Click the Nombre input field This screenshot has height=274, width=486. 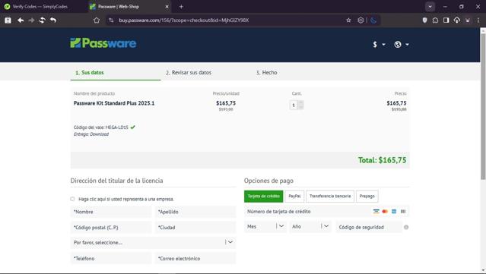click(111, 212)
